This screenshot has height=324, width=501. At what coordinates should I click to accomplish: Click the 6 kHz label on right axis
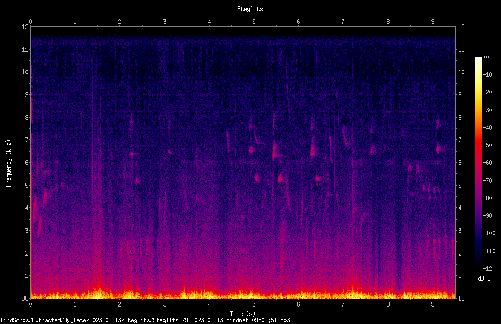tap(460, 162)
